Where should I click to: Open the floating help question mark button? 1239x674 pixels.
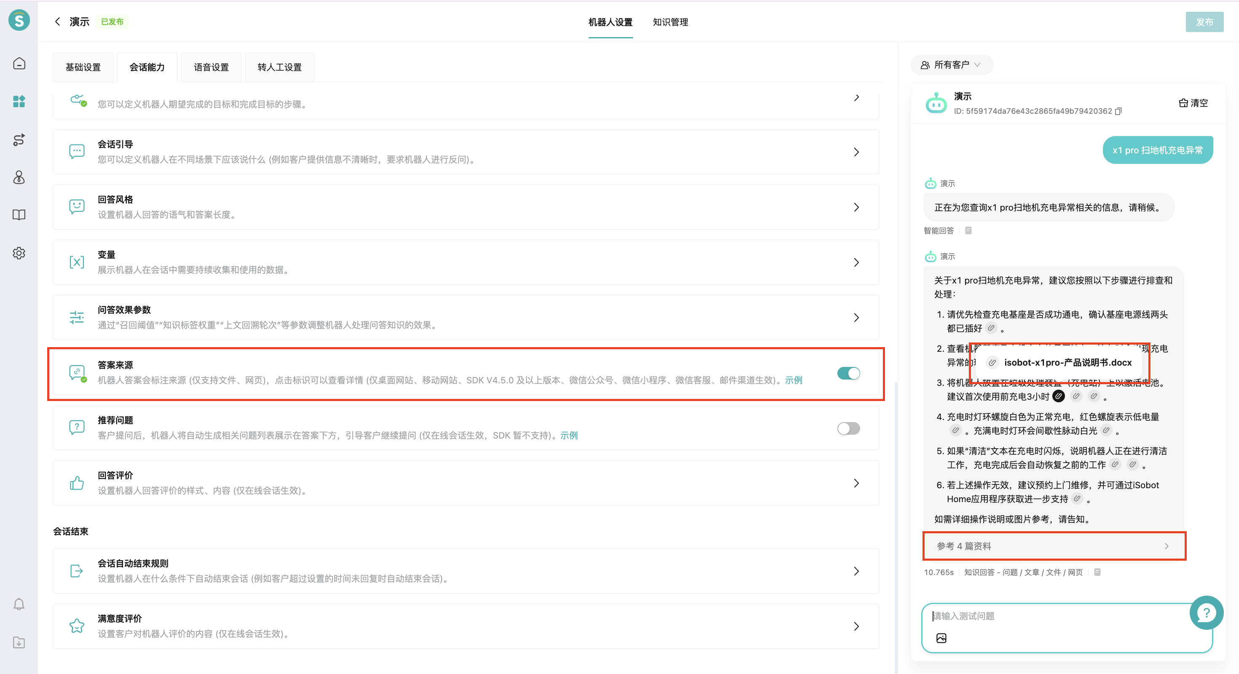coord(1206,612)
